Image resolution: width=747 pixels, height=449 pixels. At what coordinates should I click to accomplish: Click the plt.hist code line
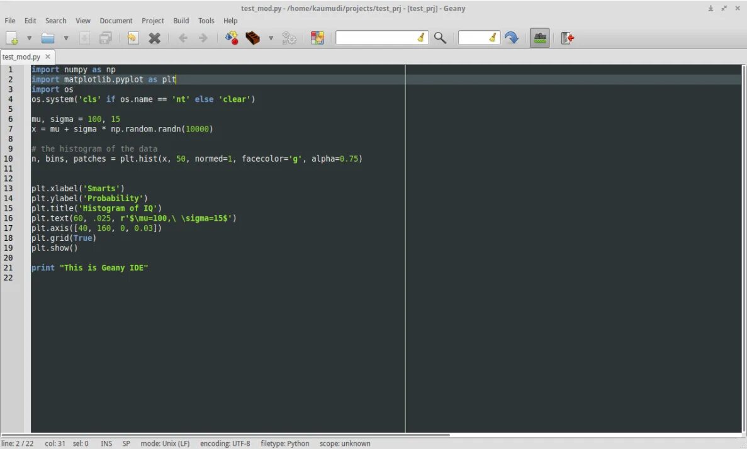(197, 159)
